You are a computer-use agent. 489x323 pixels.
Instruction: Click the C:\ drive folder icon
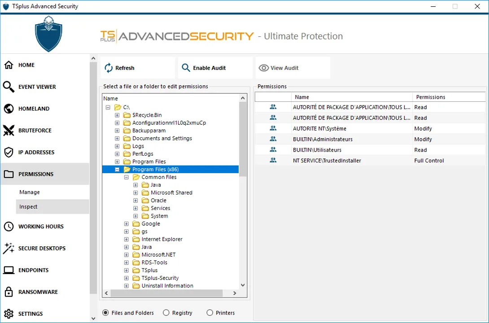point(118,107)
